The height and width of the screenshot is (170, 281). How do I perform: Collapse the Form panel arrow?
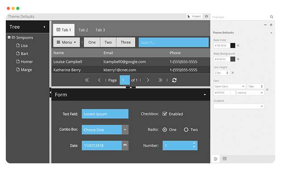click(x=205, y=95)
